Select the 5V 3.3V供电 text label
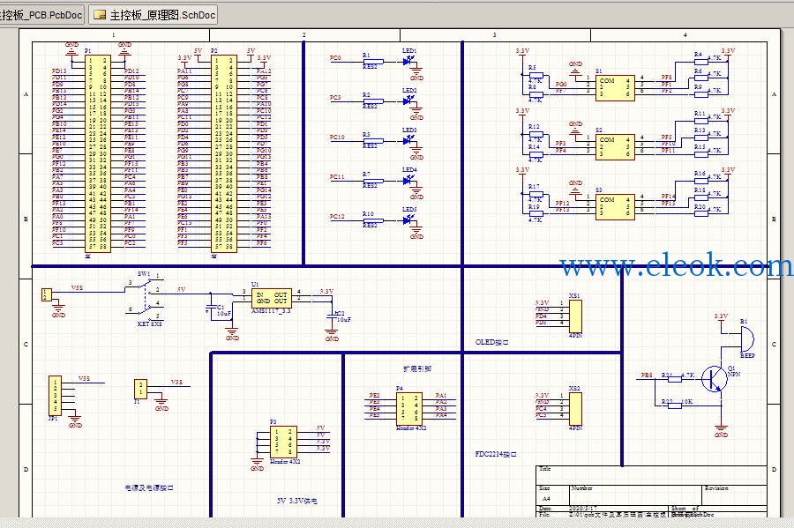 pyautogui.click(x=297, y=501)
